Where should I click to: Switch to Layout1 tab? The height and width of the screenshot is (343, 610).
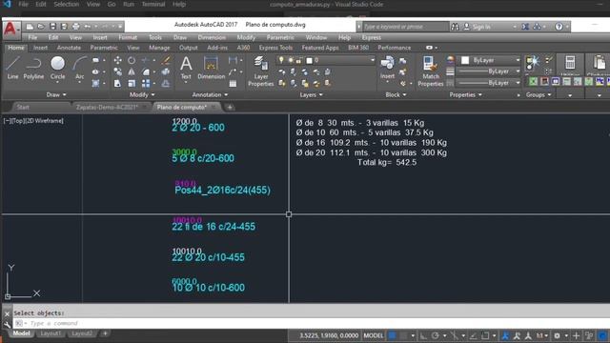click(51, 333)
